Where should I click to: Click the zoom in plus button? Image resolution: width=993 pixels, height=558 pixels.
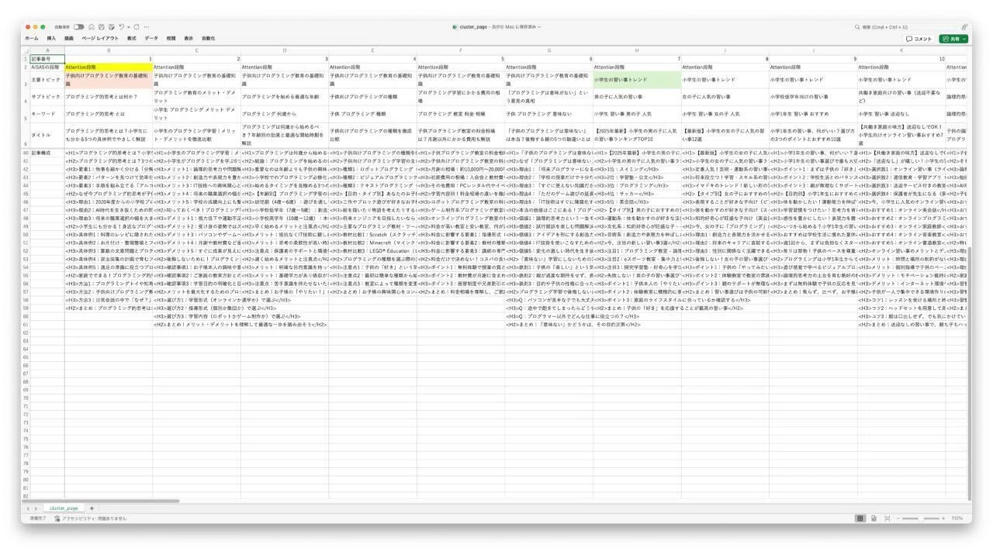click(943, 518)
